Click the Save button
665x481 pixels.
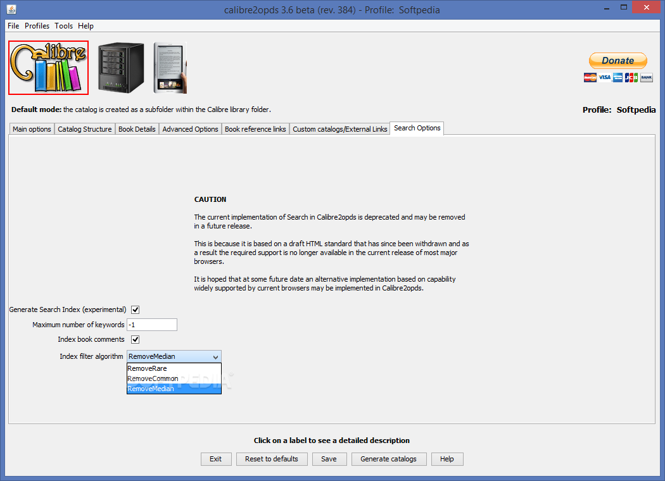point(329,459)
